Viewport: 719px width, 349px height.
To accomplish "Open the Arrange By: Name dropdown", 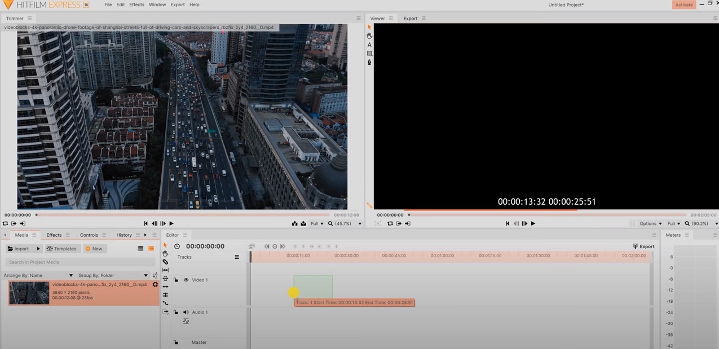I will click(38, 276).
